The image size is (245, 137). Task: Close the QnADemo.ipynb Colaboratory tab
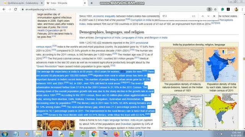tap(42, 3)
